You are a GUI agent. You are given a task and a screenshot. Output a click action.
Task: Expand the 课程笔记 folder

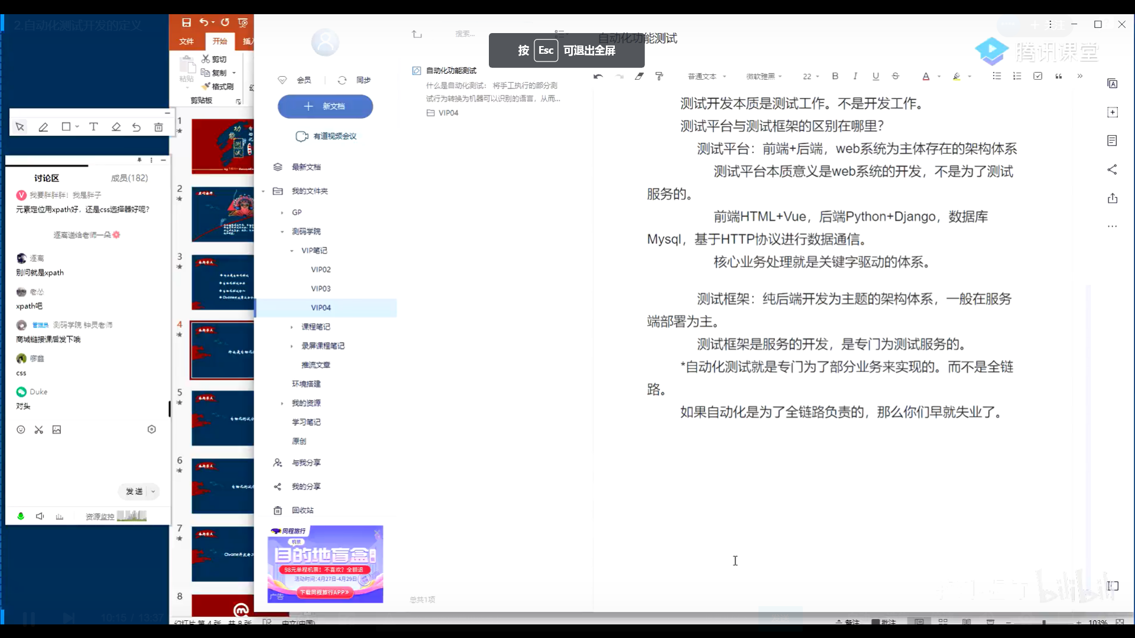click(291, 327)
